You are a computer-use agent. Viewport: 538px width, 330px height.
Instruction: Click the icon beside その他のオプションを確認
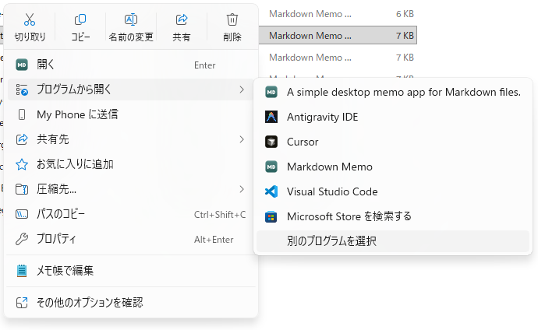(22, 303)
